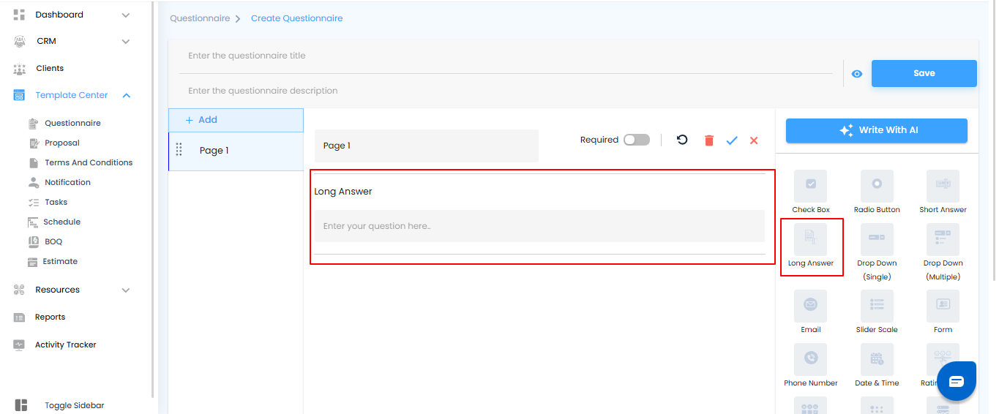Open Terms And Conditions templates
Screen dimensions: 999x414
click(x=89, y=163)
